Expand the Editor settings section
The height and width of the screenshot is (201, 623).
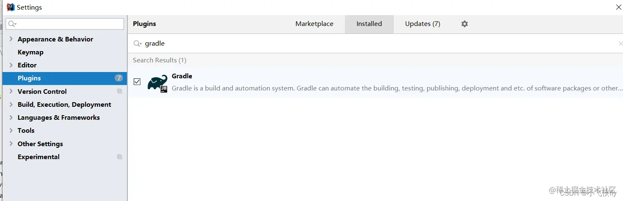11,65
